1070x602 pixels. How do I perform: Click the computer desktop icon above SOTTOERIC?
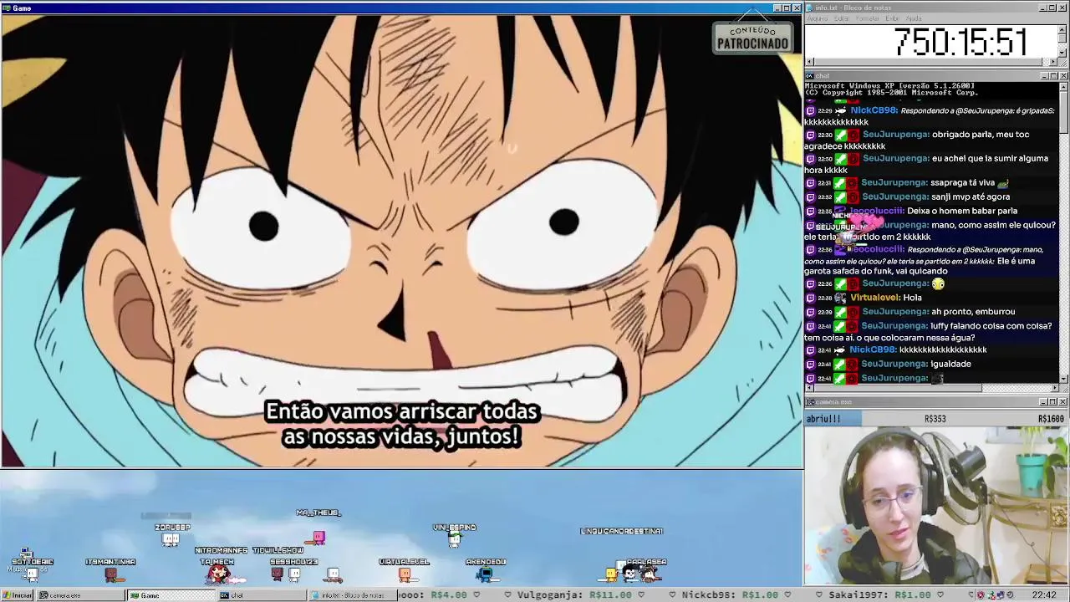[x=25, y=553]
